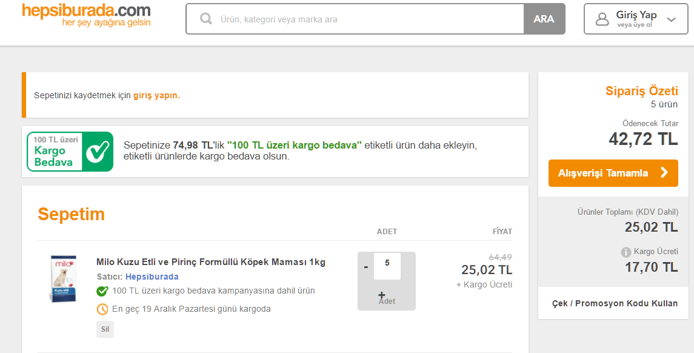This screenshot has height=353, width=694.
Task: Remove item with the Sil button
Action: coord(105,329)
